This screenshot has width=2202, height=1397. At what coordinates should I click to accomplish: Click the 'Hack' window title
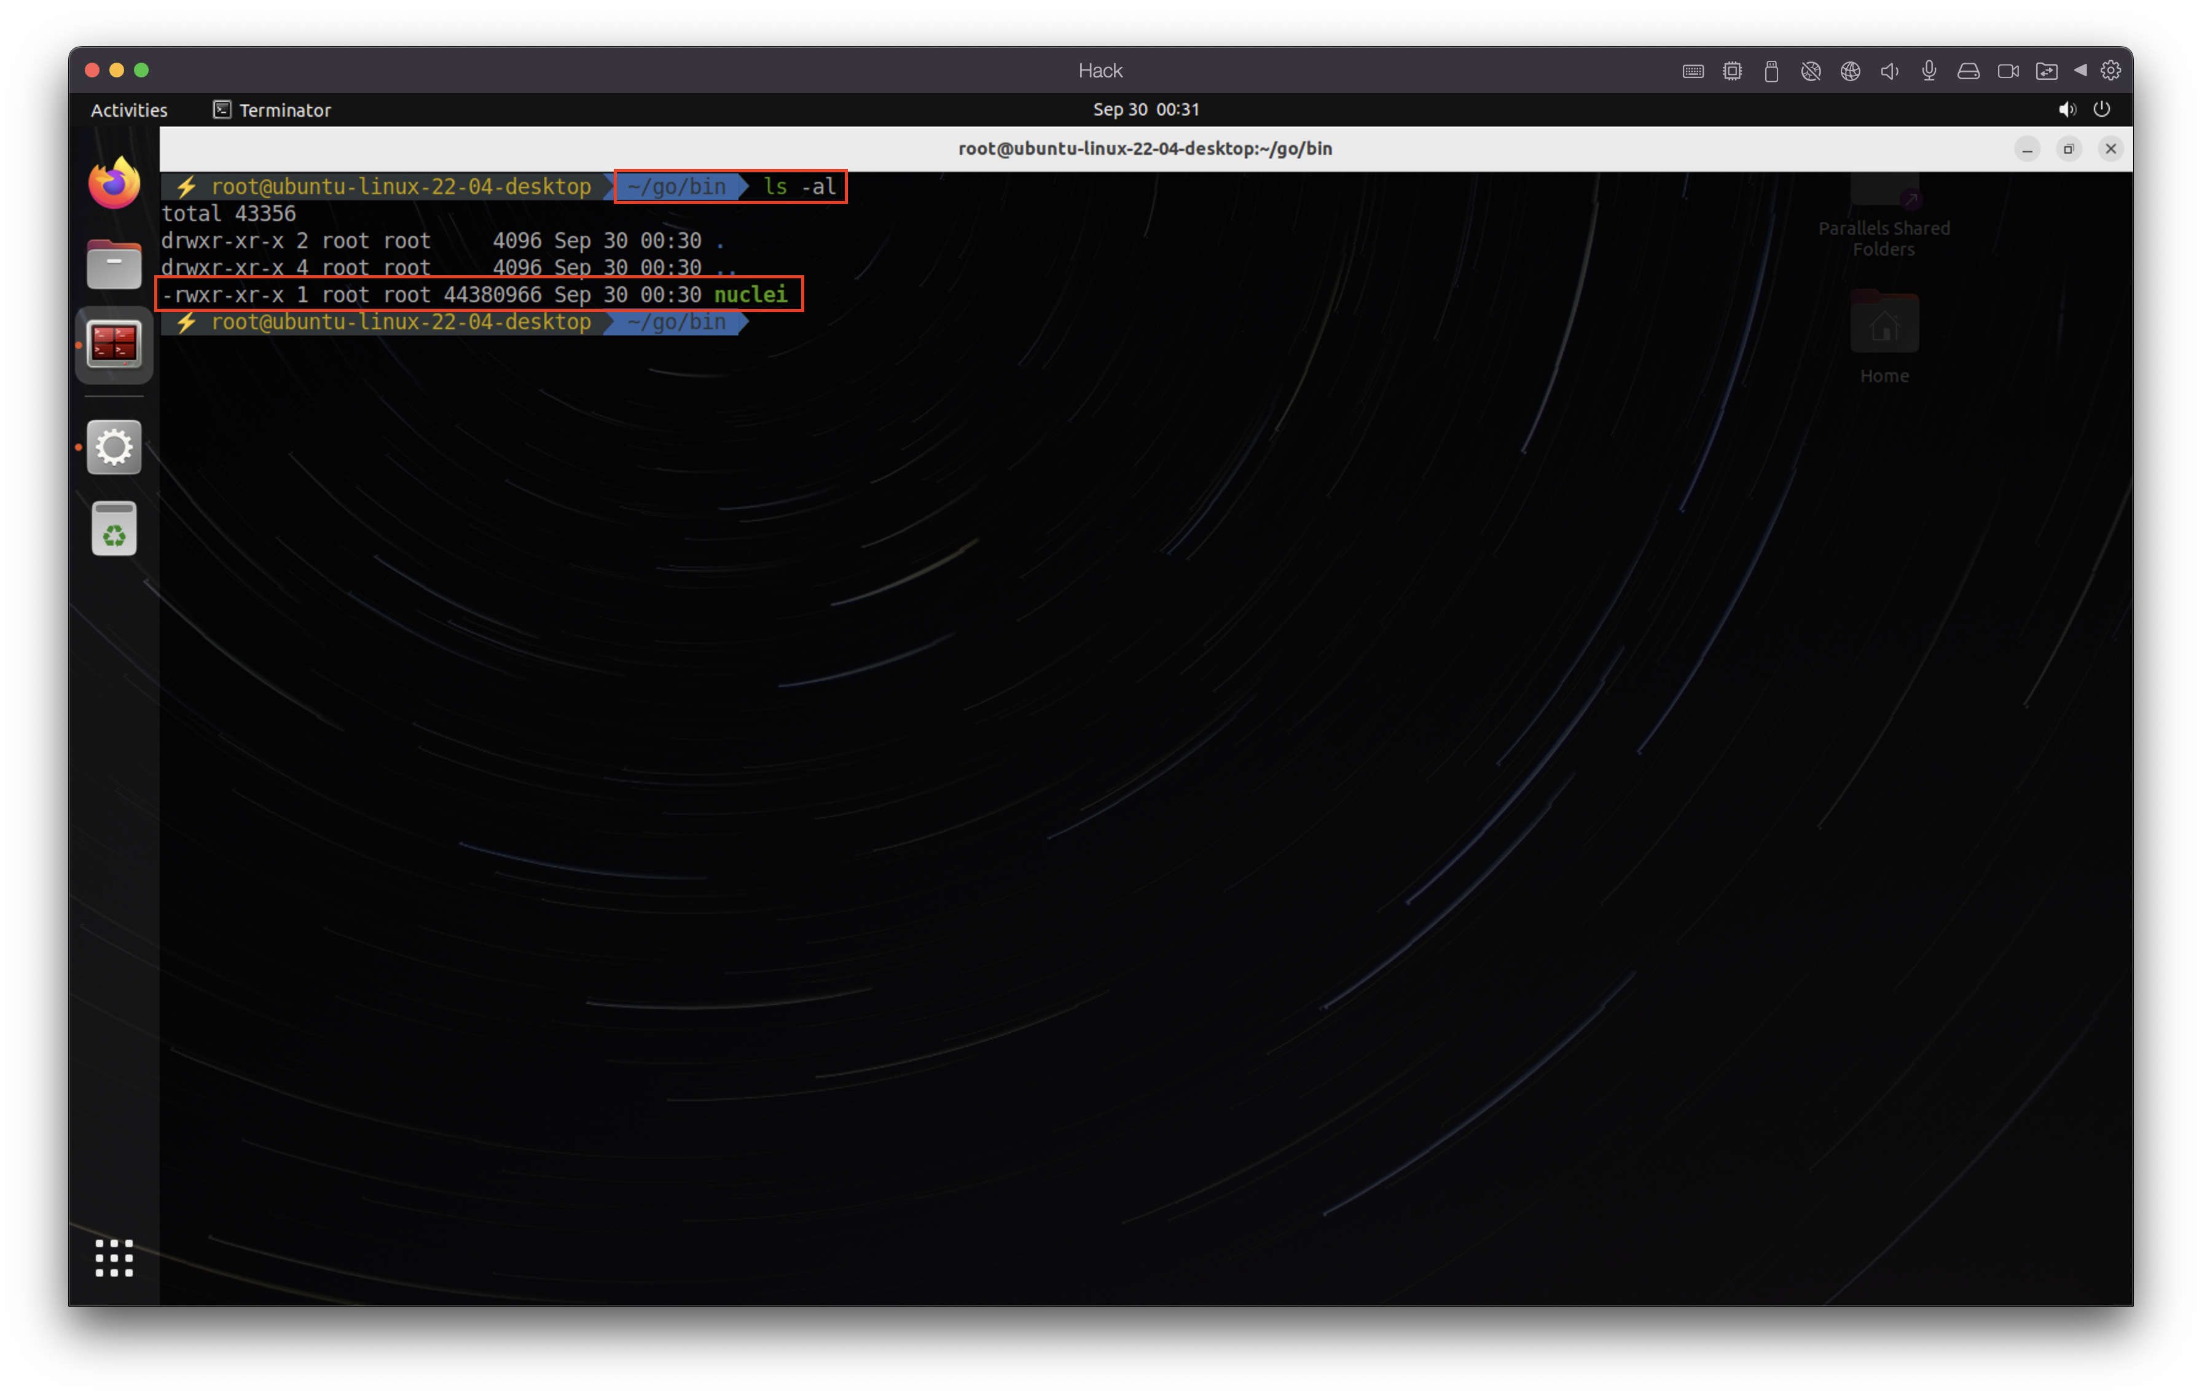[x=1100, y=71]
